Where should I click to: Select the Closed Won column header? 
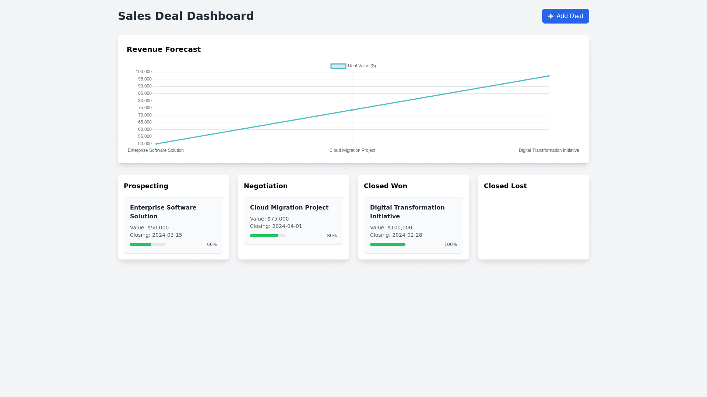(x=385, y=186)
